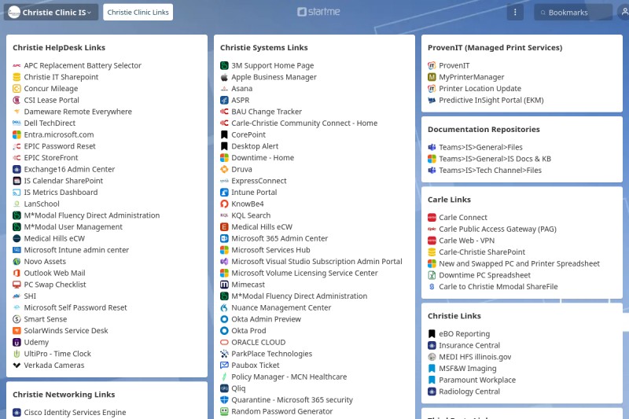Open Microsoft Volume Licensing Service Center link
Image resolution: width=629 pixels, height=419 pixels.
pos(304,273)
